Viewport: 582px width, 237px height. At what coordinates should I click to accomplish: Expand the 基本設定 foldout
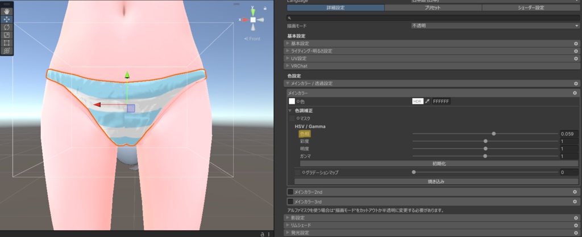[288, 43]
